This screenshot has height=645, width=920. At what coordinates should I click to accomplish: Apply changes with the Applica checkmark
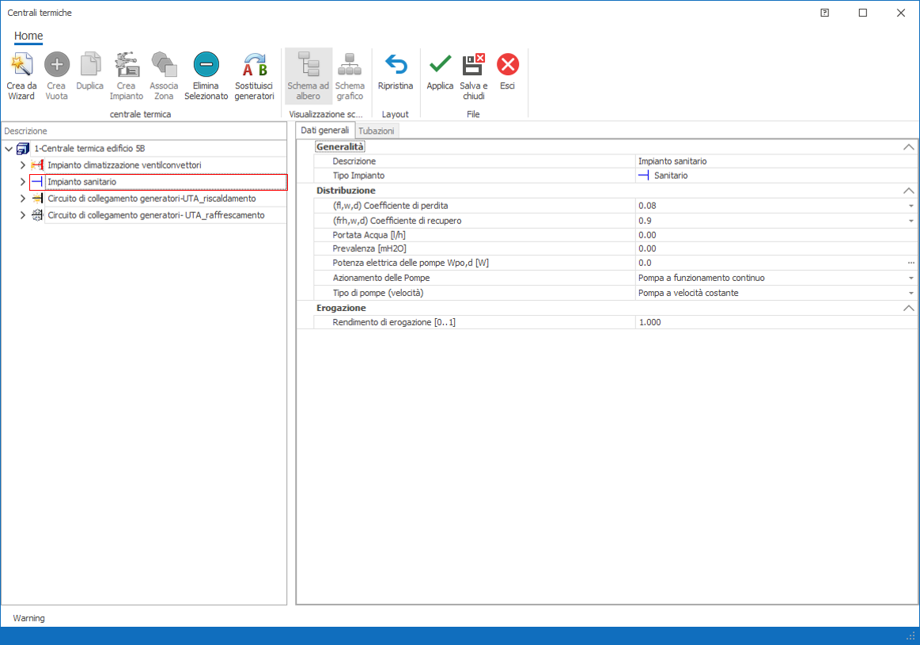[440, 65]
